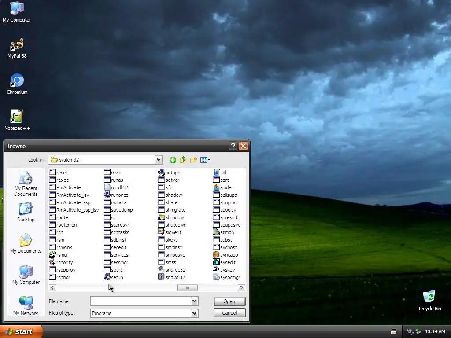Click the taskbar on-screen keyboard icon
The height and width of the screenshot is (338, 451).
click(394, 332)
